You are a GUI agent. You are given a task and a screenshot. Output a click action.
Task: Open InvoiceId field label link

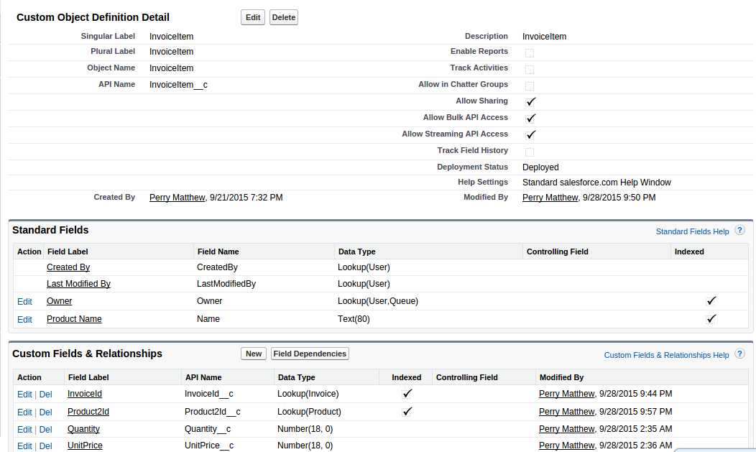[x=85, y=394]
